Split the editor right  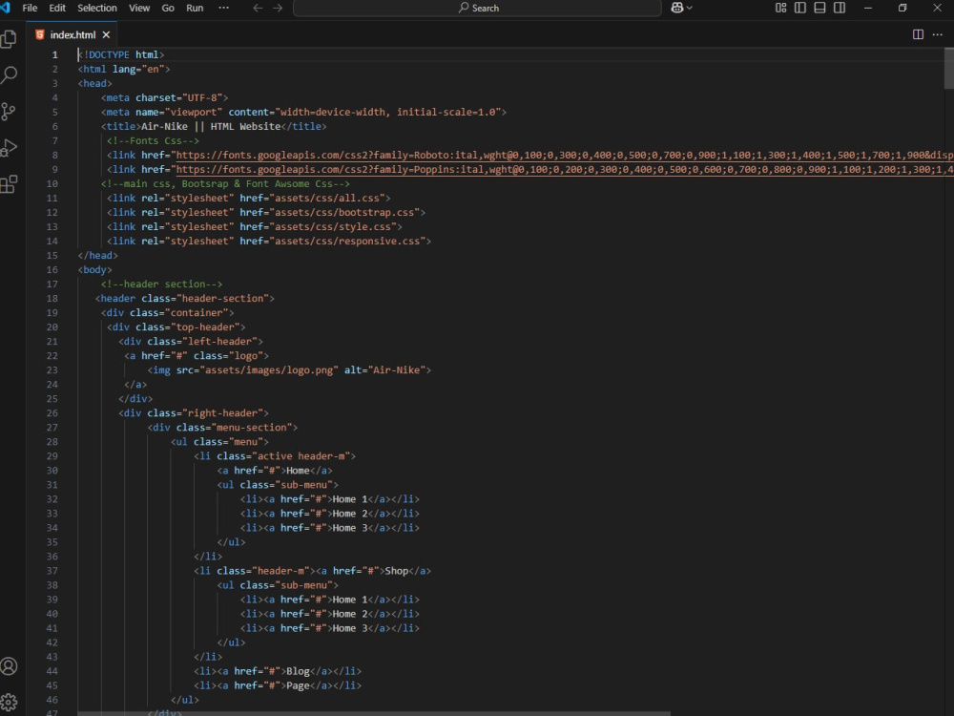point(918,34)
